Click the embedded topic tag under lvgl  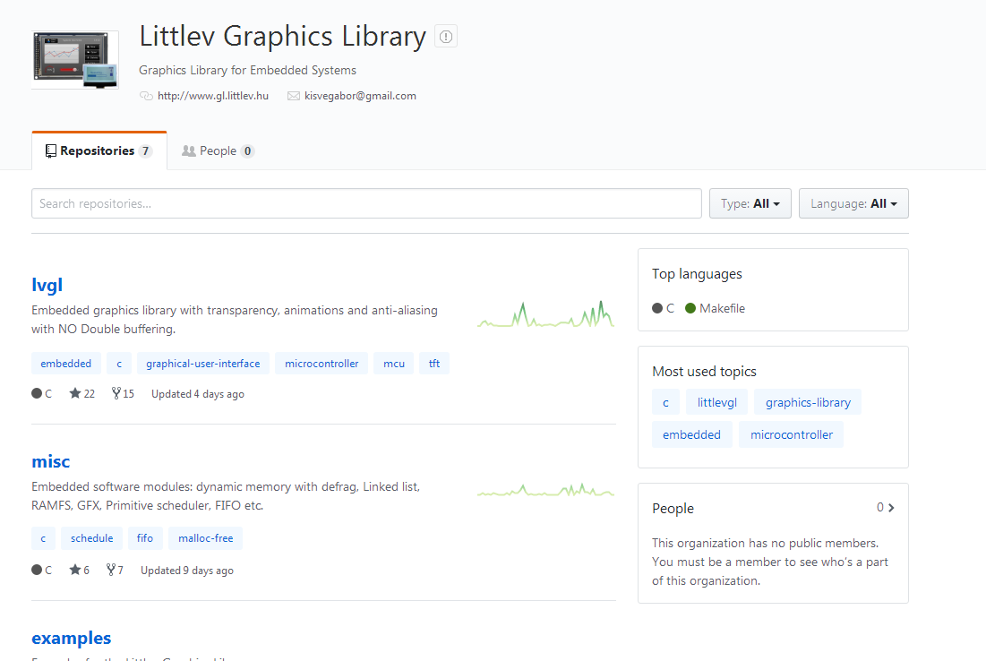click(x=66, y=364)
